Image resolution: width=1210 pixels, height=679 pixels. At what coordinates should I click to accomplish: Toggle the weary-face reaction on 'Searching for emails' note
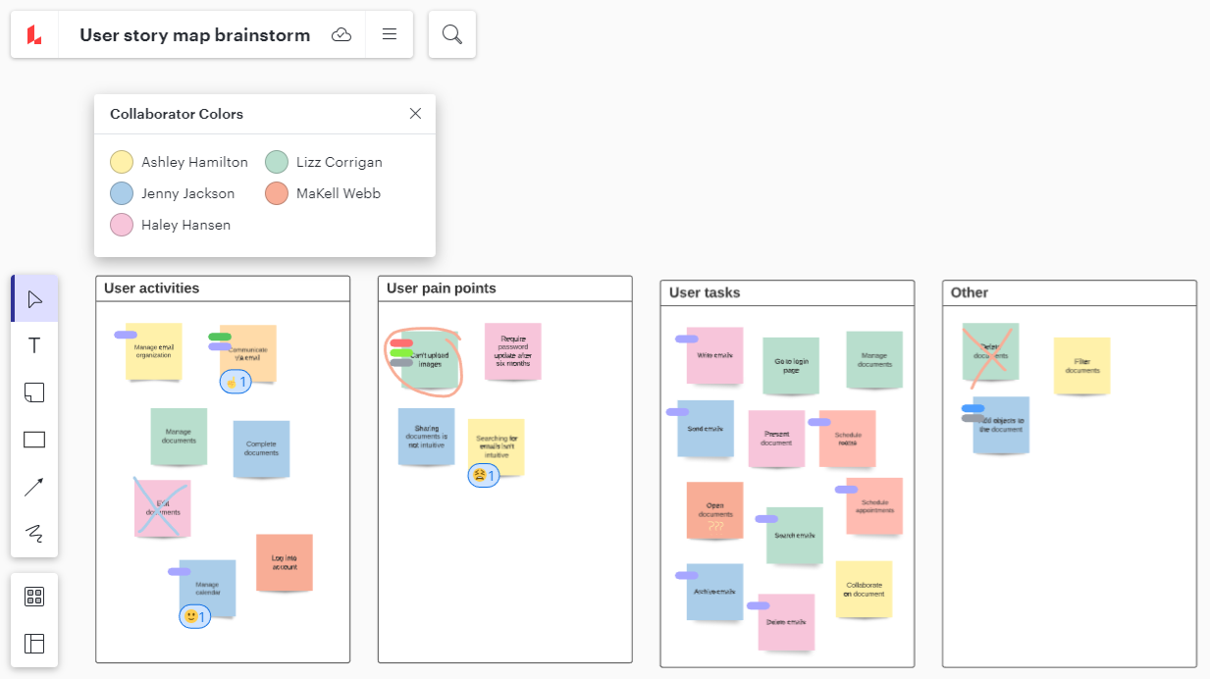tap(484, 476)
